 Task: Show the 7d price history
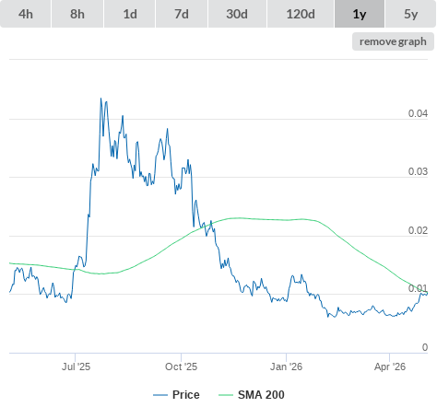182,14
